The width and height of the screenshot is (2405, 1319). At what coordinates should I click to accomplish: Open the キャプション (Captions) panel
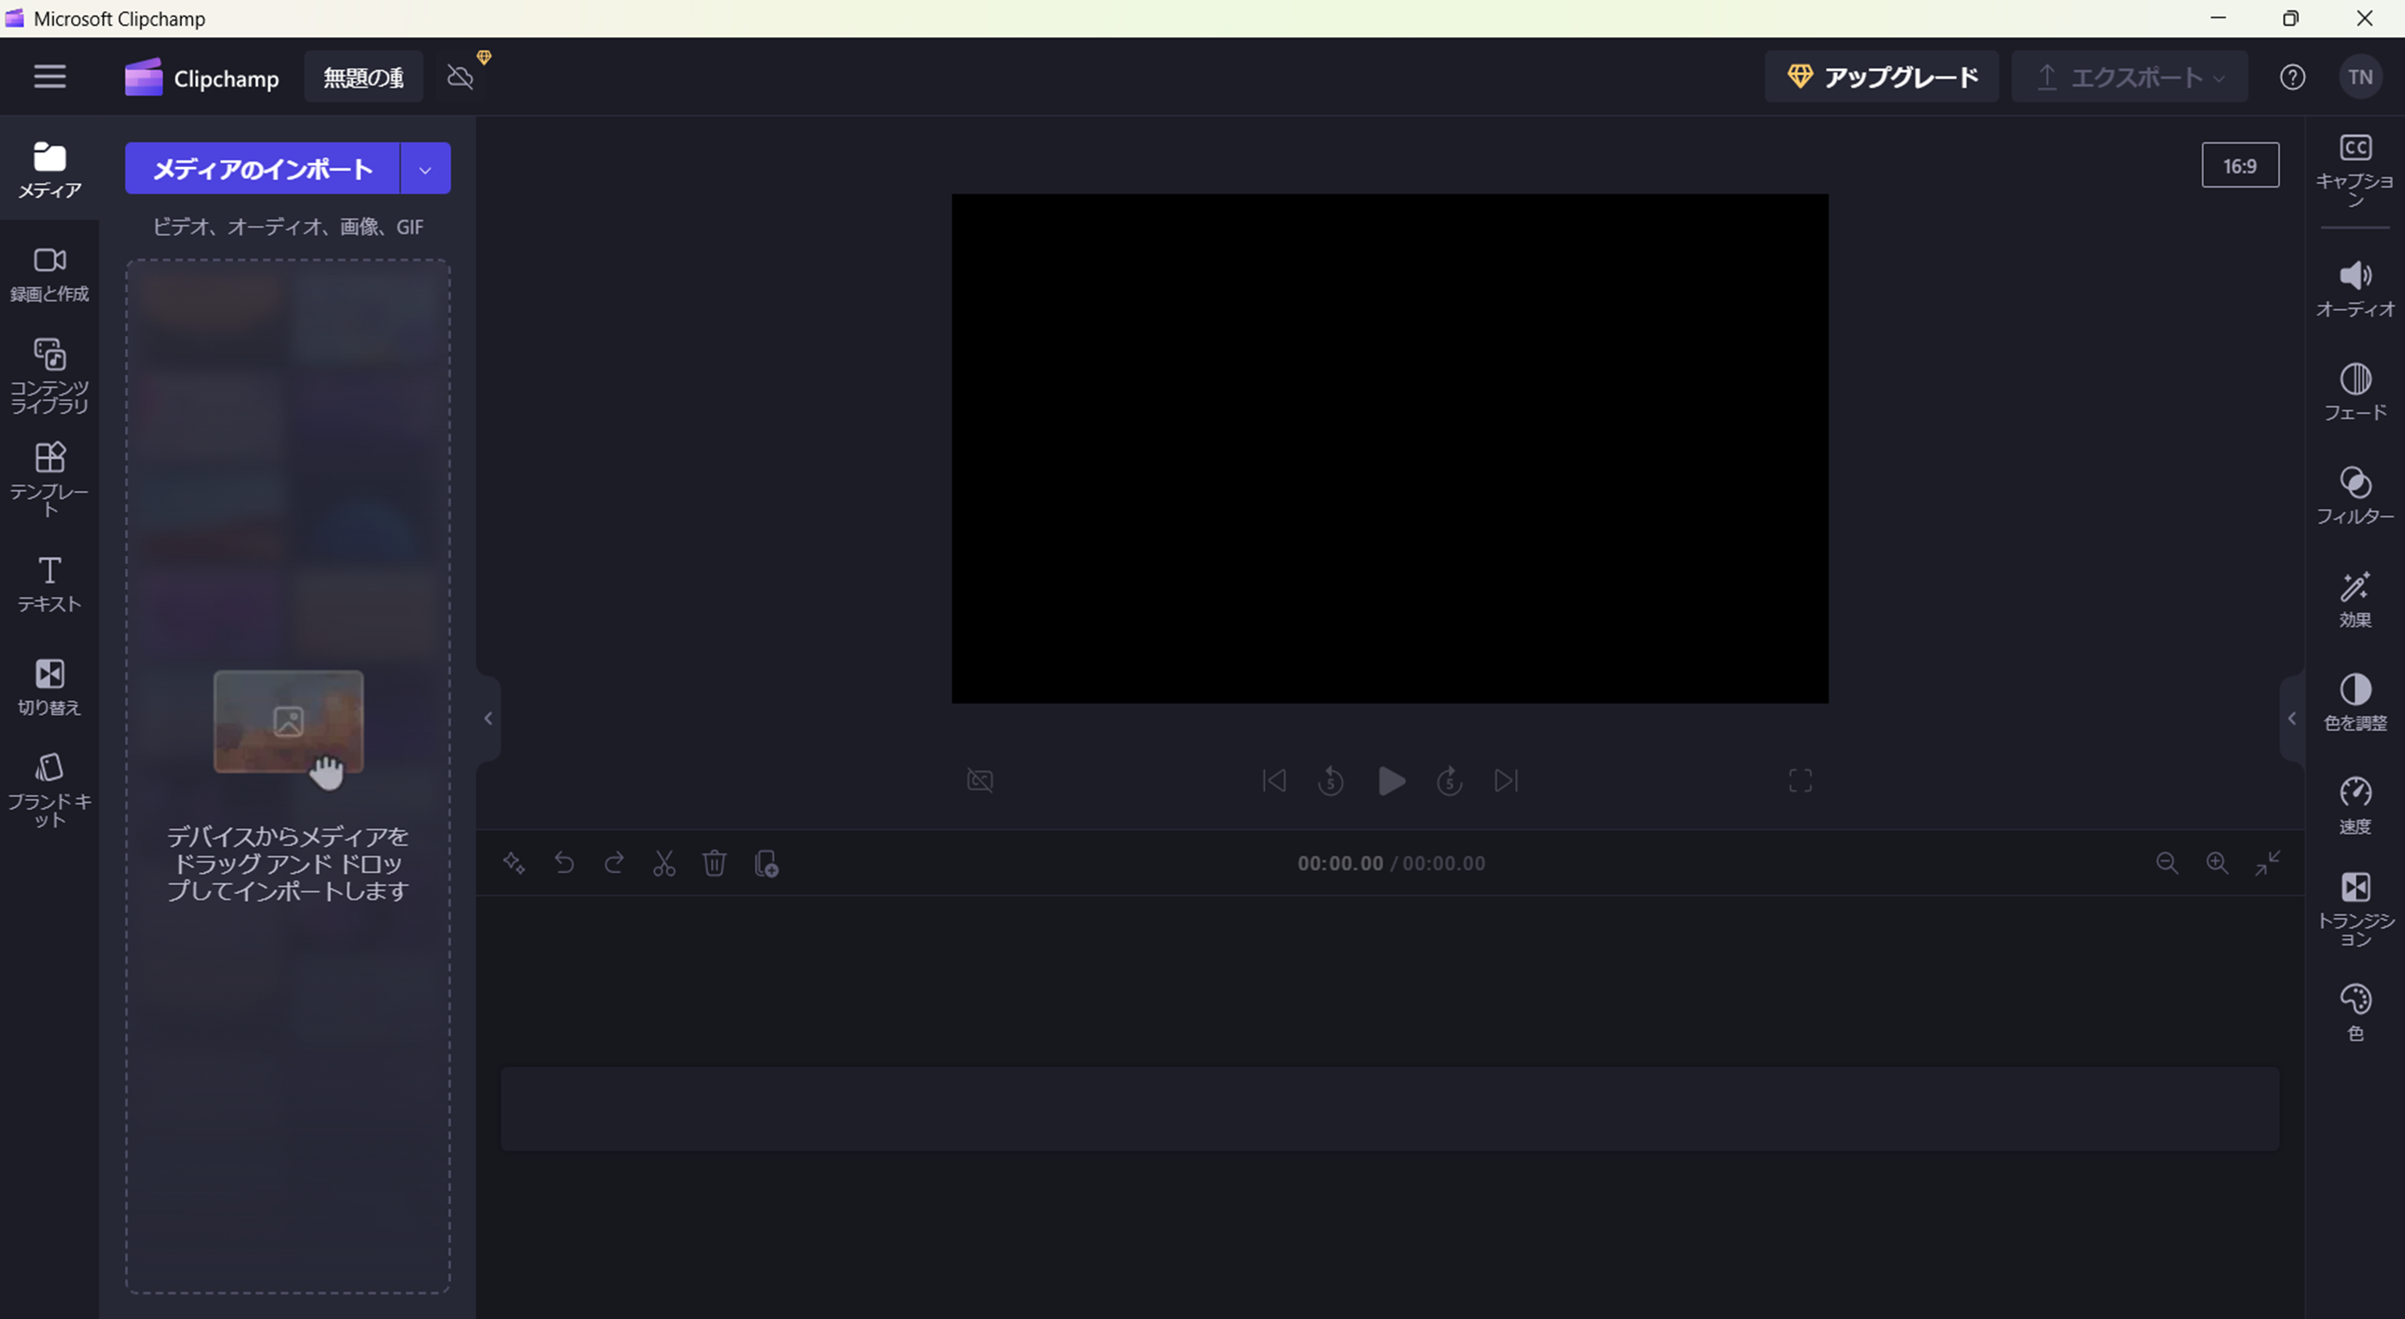(2354, 168)
